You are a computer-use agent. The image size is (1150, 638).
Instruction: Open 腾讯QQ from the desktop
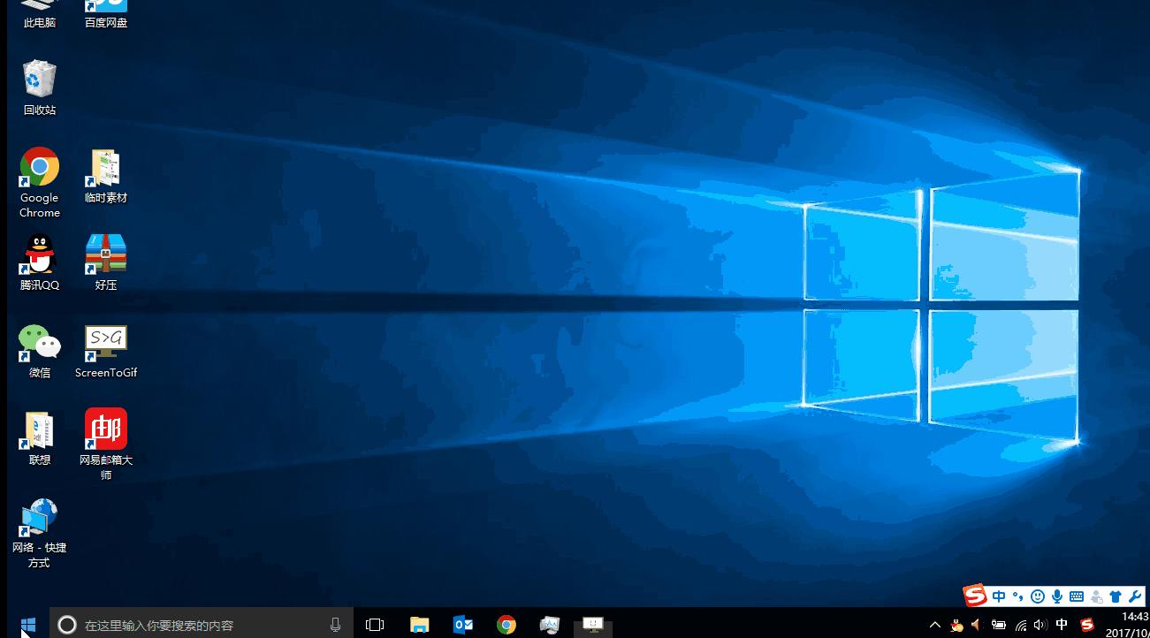[39, 254]
